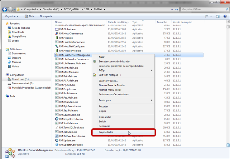
Task: Change view with the view icon
Action: point(207,16)
